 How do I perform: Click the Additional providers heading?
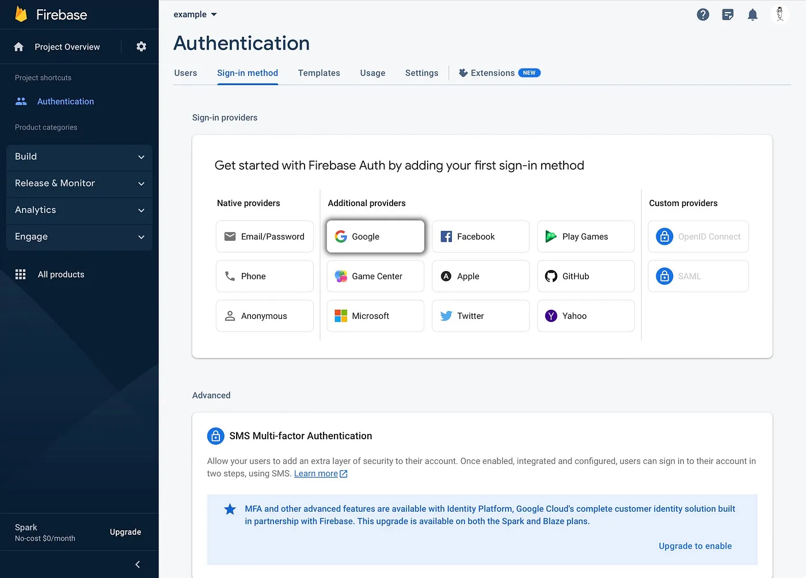(x=367, y=203)
